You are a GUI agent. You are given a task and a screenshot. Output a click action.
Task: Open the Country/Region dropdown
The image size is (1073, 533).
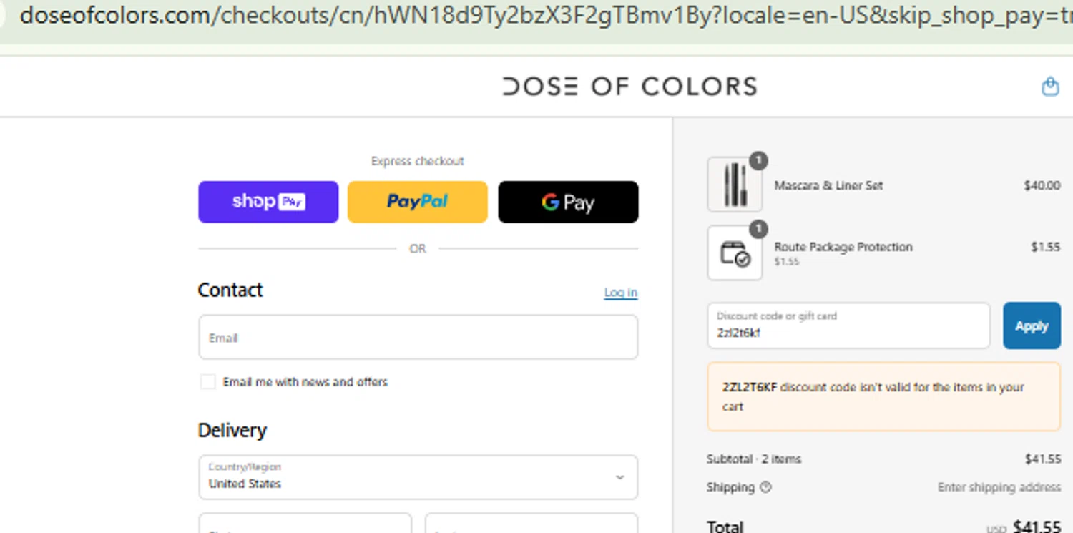tap(418, 477)
